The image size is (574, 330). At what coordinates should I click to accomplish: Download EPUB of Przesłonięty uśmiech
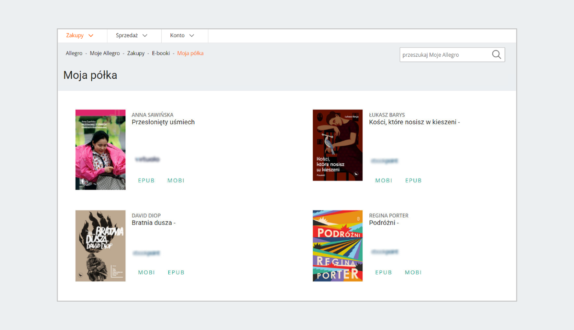click(146, 181)
